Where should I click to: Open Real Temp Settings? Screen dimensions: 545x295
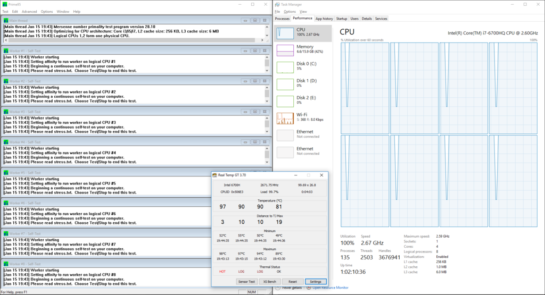point(316,282)
